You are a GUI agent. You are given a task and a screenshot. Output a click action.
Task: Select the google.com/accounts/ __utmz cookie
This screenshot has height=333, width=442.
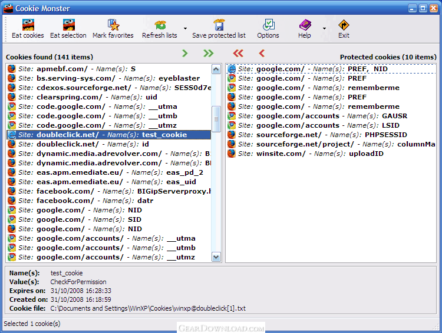[109, 257]
